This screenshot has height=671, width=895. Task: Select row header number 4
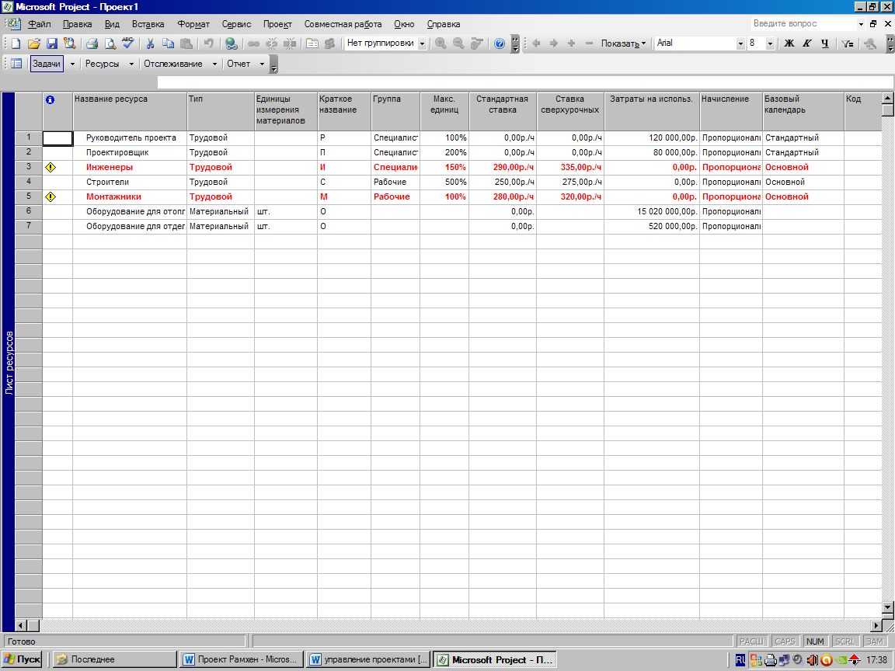29,182
